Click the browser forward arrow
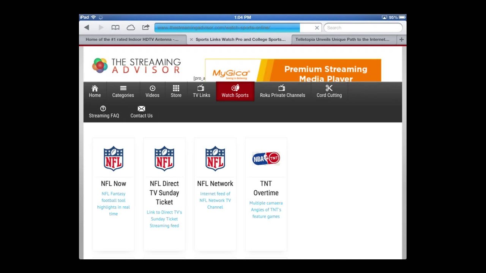 pos(101,28)
